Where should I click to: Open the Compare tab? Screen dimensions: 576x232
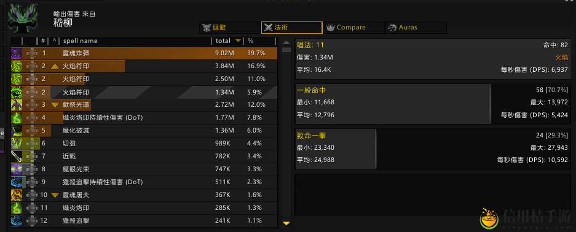point(353,28)
